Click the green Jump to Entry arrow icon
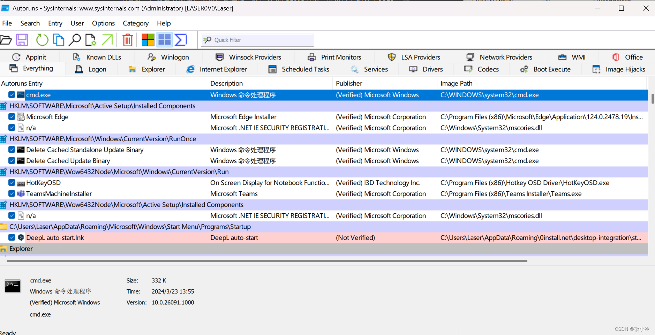 [x=107, y=40]
